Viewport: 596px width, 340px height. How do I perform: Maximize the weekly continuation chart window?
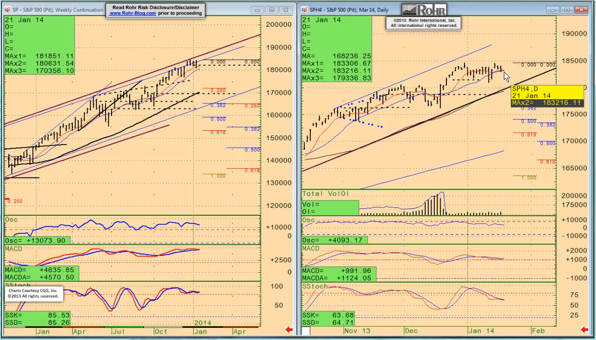coord(272,10)
